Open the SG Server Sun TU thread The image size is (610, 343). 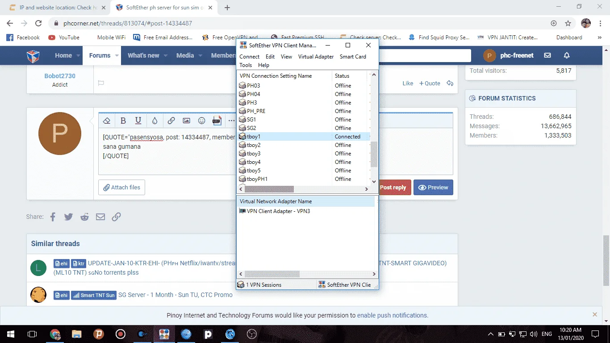(x=175, y=295)
